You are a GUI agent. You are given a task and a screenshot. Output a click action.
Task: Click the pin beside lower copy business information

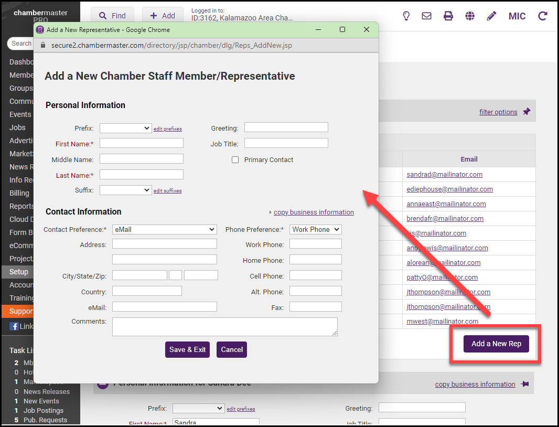coord(524,384)
